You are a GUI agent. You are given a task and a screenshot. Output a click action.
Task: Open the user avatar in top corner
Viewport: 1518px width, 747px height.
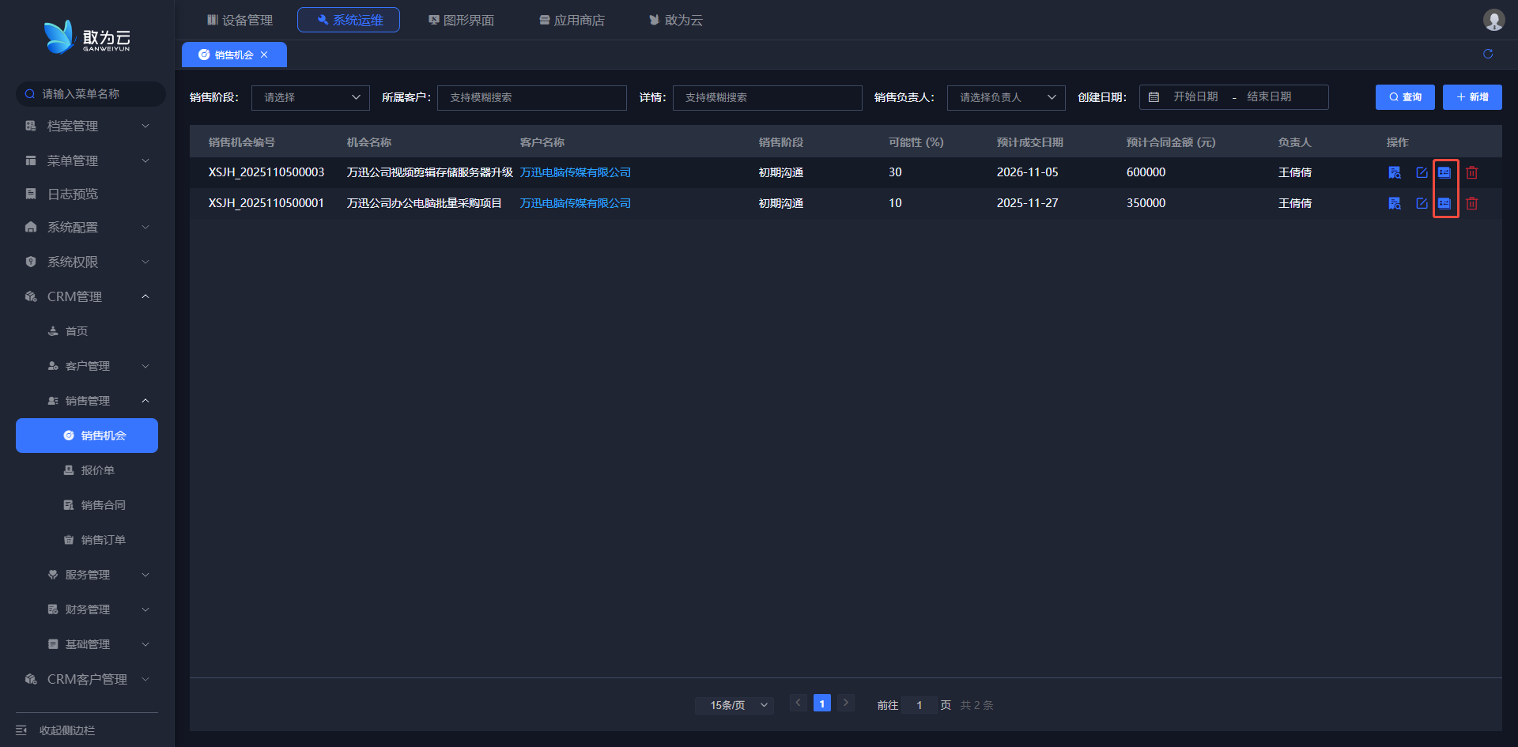click(1493, 20)
